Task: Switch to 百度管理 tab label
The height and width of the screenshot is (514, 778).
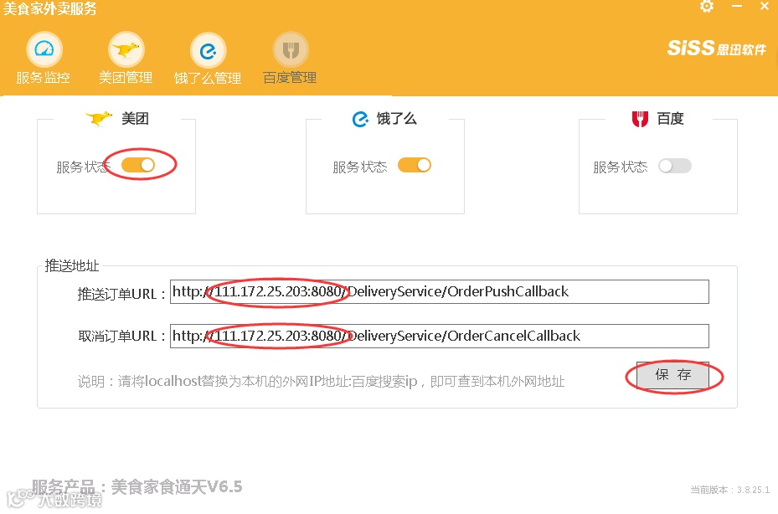Action: click(x=290, y=77)
